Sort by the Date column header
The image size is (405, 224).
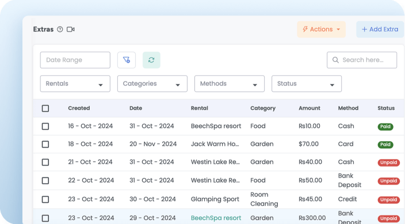point(136,108)
